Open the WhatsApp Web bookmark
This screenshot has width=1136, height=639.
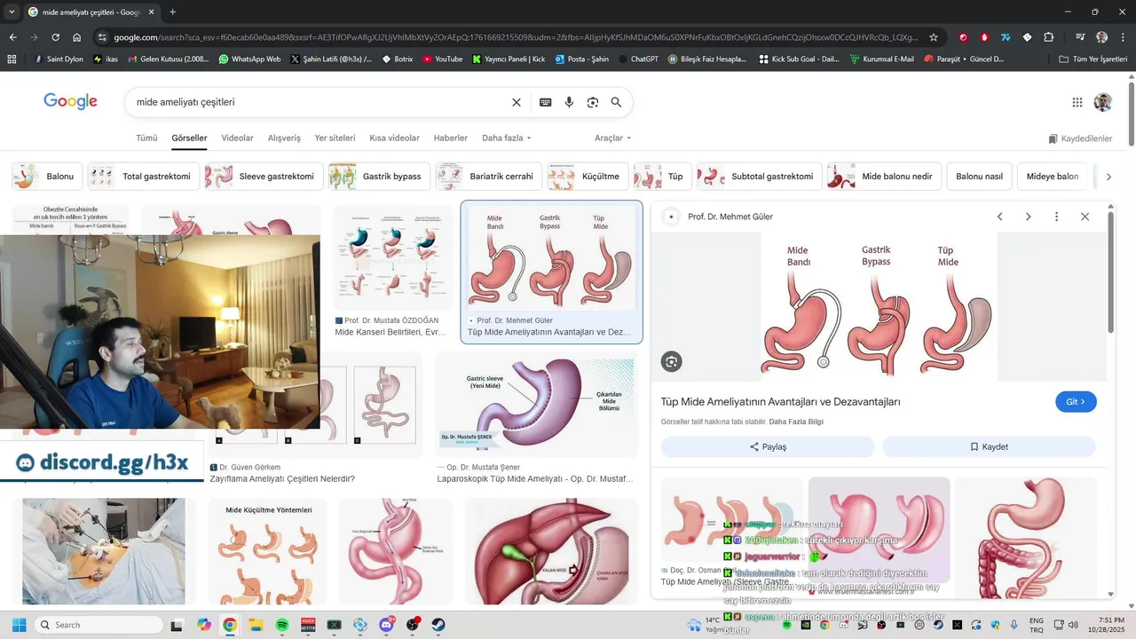(248, 59)
